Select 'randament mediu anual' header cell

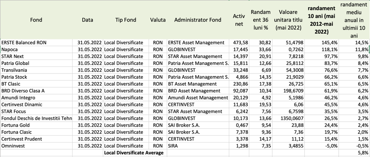point(354,20)
